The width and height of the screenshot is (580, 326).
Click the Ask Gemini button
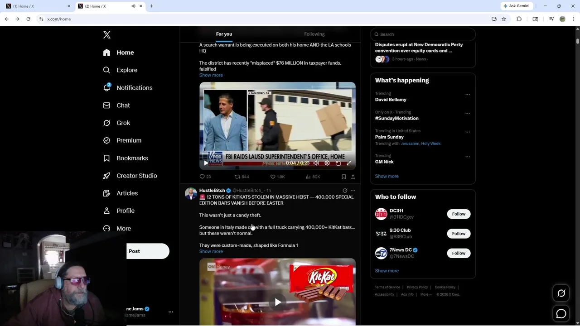coord(516,6)
